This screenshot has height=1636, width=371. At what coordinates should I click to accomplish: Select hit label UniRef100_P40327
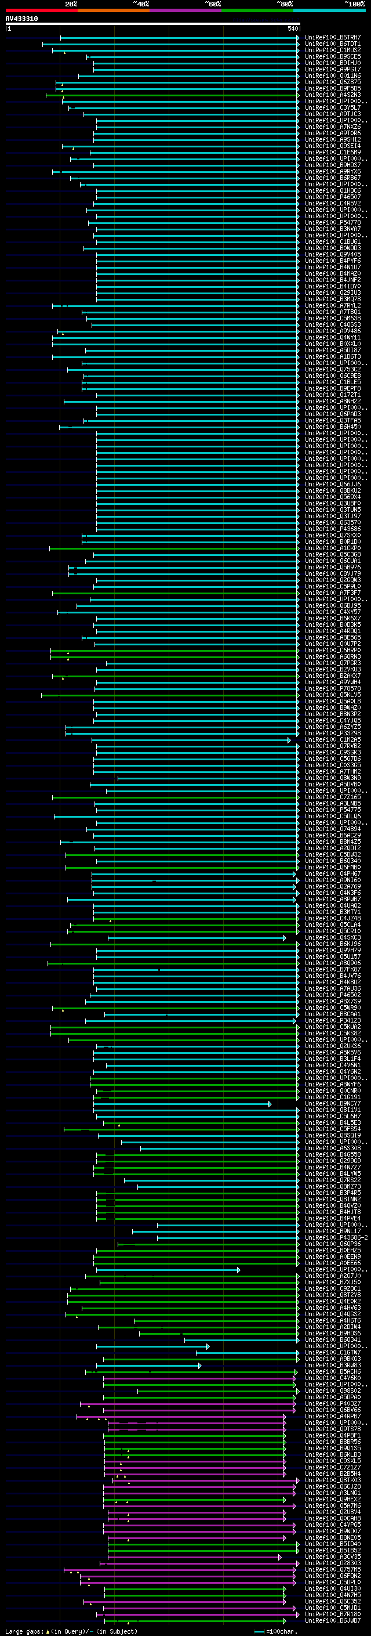pos(333,1403)
